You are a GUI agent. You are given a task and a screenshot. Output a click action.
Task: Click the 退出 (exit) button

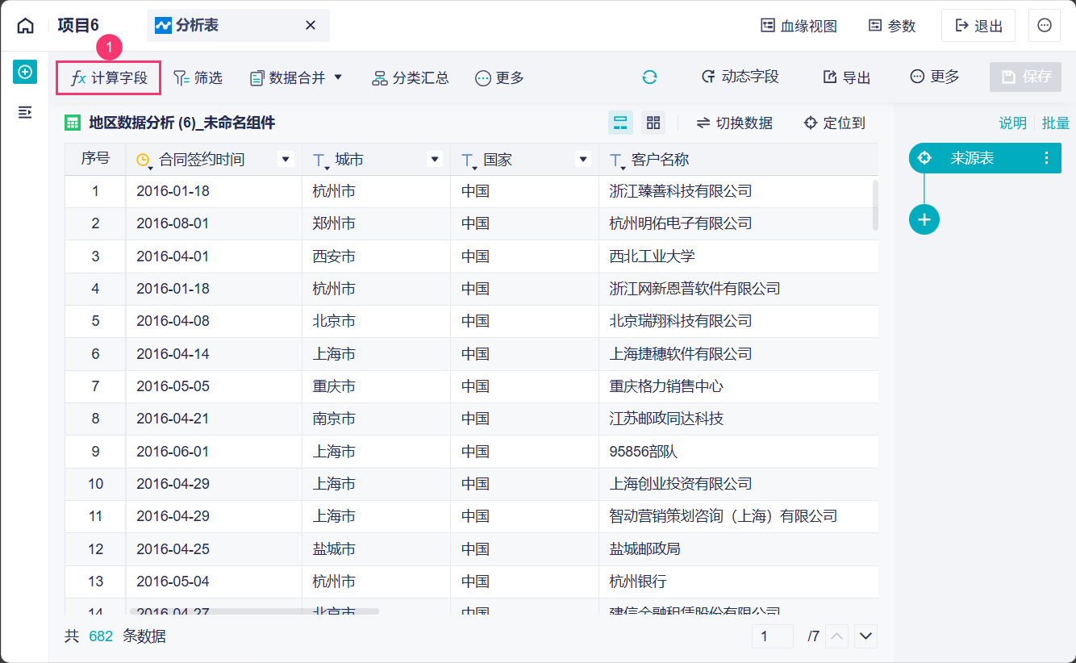click(x=978, y=25)
